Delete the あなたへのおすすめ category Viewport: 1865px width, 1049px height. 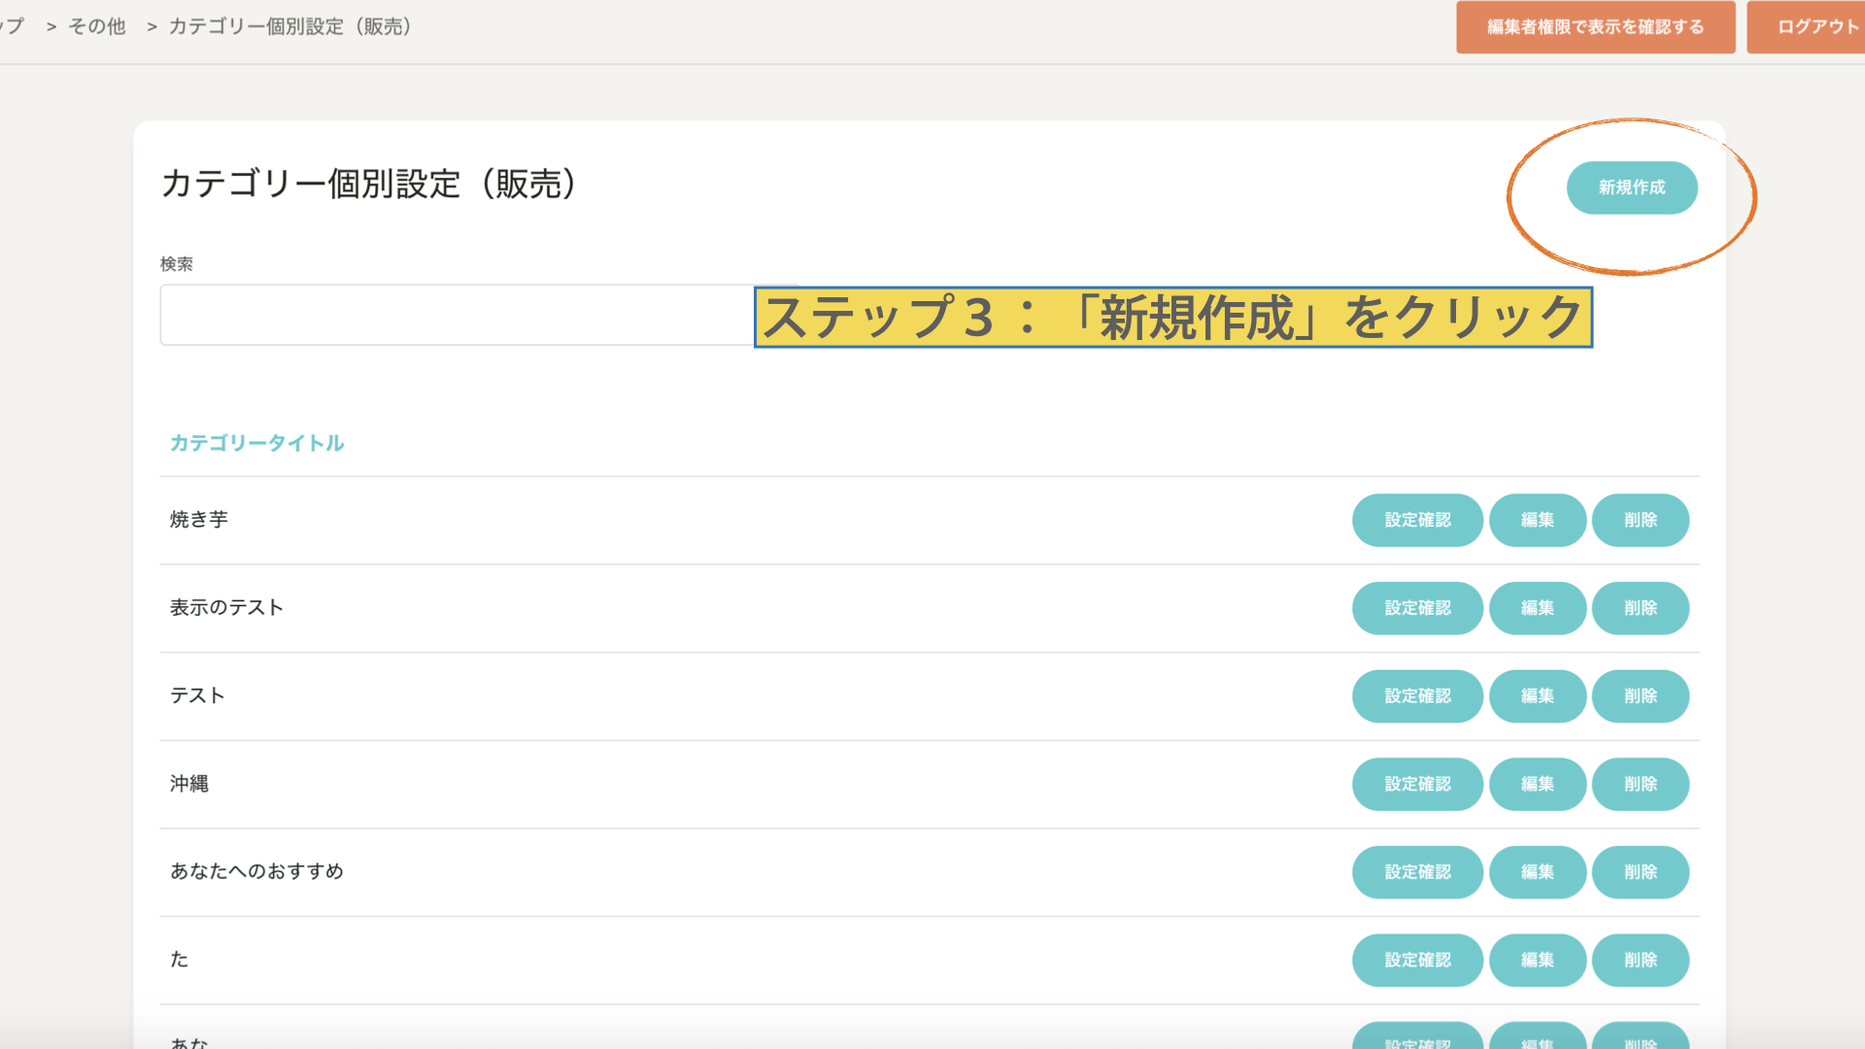coord(1640,872)
